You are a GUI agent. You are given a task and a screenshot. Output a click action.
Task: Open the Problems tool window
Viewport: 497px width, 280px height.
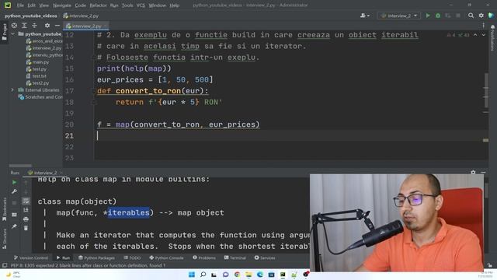point(204,257)
